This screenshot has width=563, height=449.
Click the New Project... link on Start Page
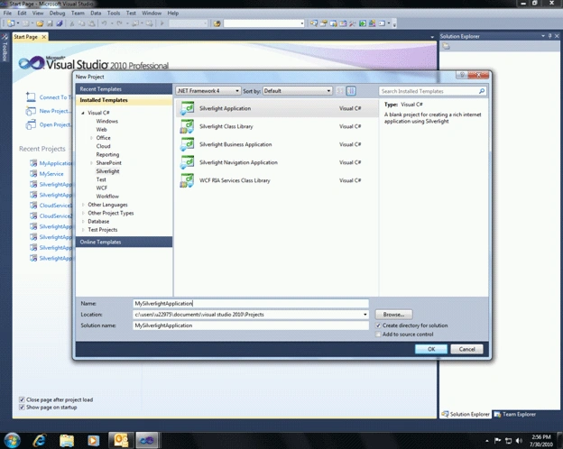(x=54, y=111)
